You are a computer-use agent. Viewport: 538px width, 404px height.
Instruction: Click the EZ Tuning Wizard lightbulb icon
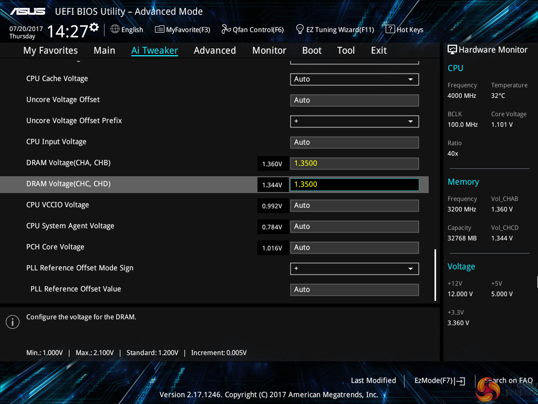[x=299, y=29]
